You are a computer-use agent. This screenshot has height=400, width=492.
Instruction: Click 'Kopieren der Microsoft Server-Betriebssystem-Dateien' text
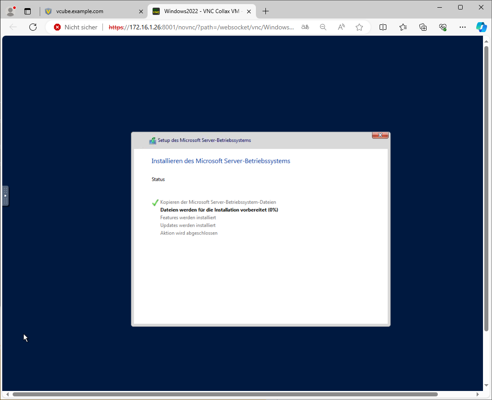coord(218,202)
